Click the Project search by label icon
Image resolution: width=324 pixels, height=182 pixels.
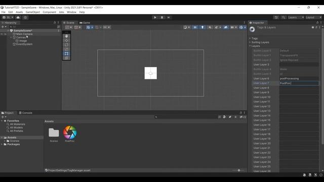pos(230,117)
